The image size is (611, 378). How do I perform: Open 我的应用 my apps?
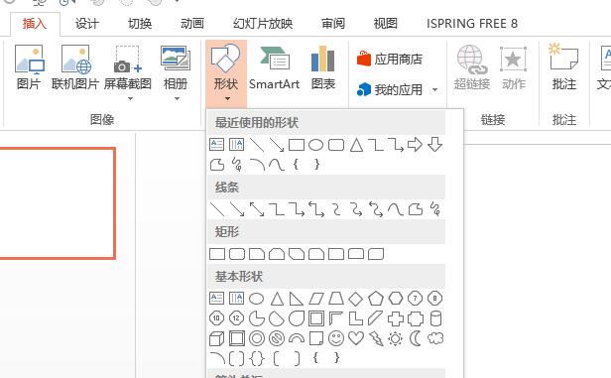coord(390,90)
